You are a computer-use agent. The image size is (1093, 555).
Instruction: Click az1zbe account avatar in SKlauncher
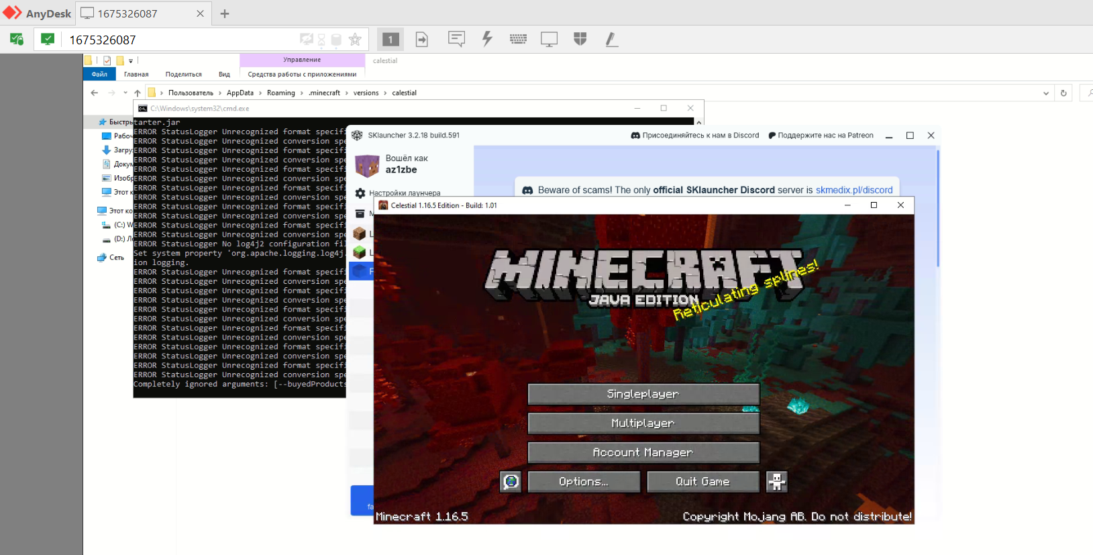(367, 164)
